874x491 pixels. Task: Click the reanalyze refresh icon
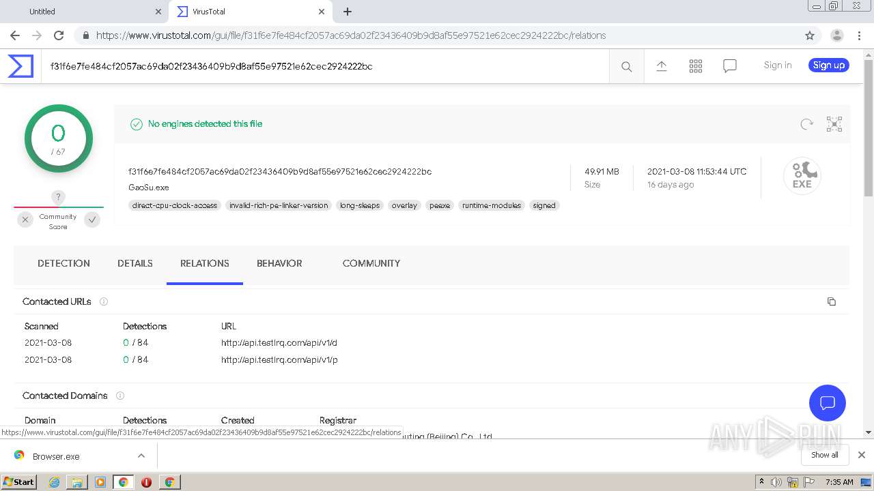[807, 123]
